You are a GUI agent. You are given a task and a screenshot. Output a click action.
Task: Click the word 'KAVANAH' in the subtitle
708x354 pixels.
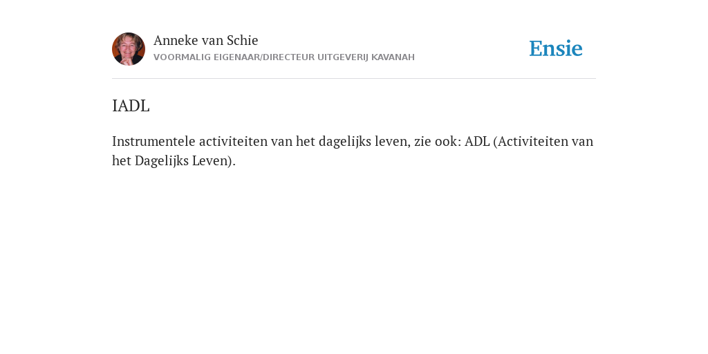[x=393, y=57]
